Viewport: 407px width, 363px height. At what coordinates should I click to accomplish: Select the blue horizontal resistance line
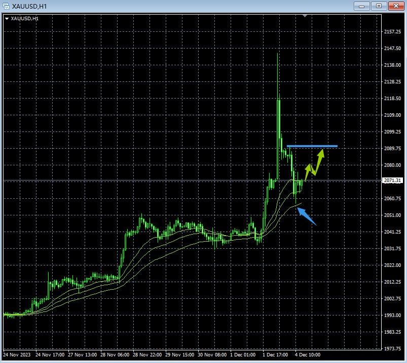click(x=312, y=146)
